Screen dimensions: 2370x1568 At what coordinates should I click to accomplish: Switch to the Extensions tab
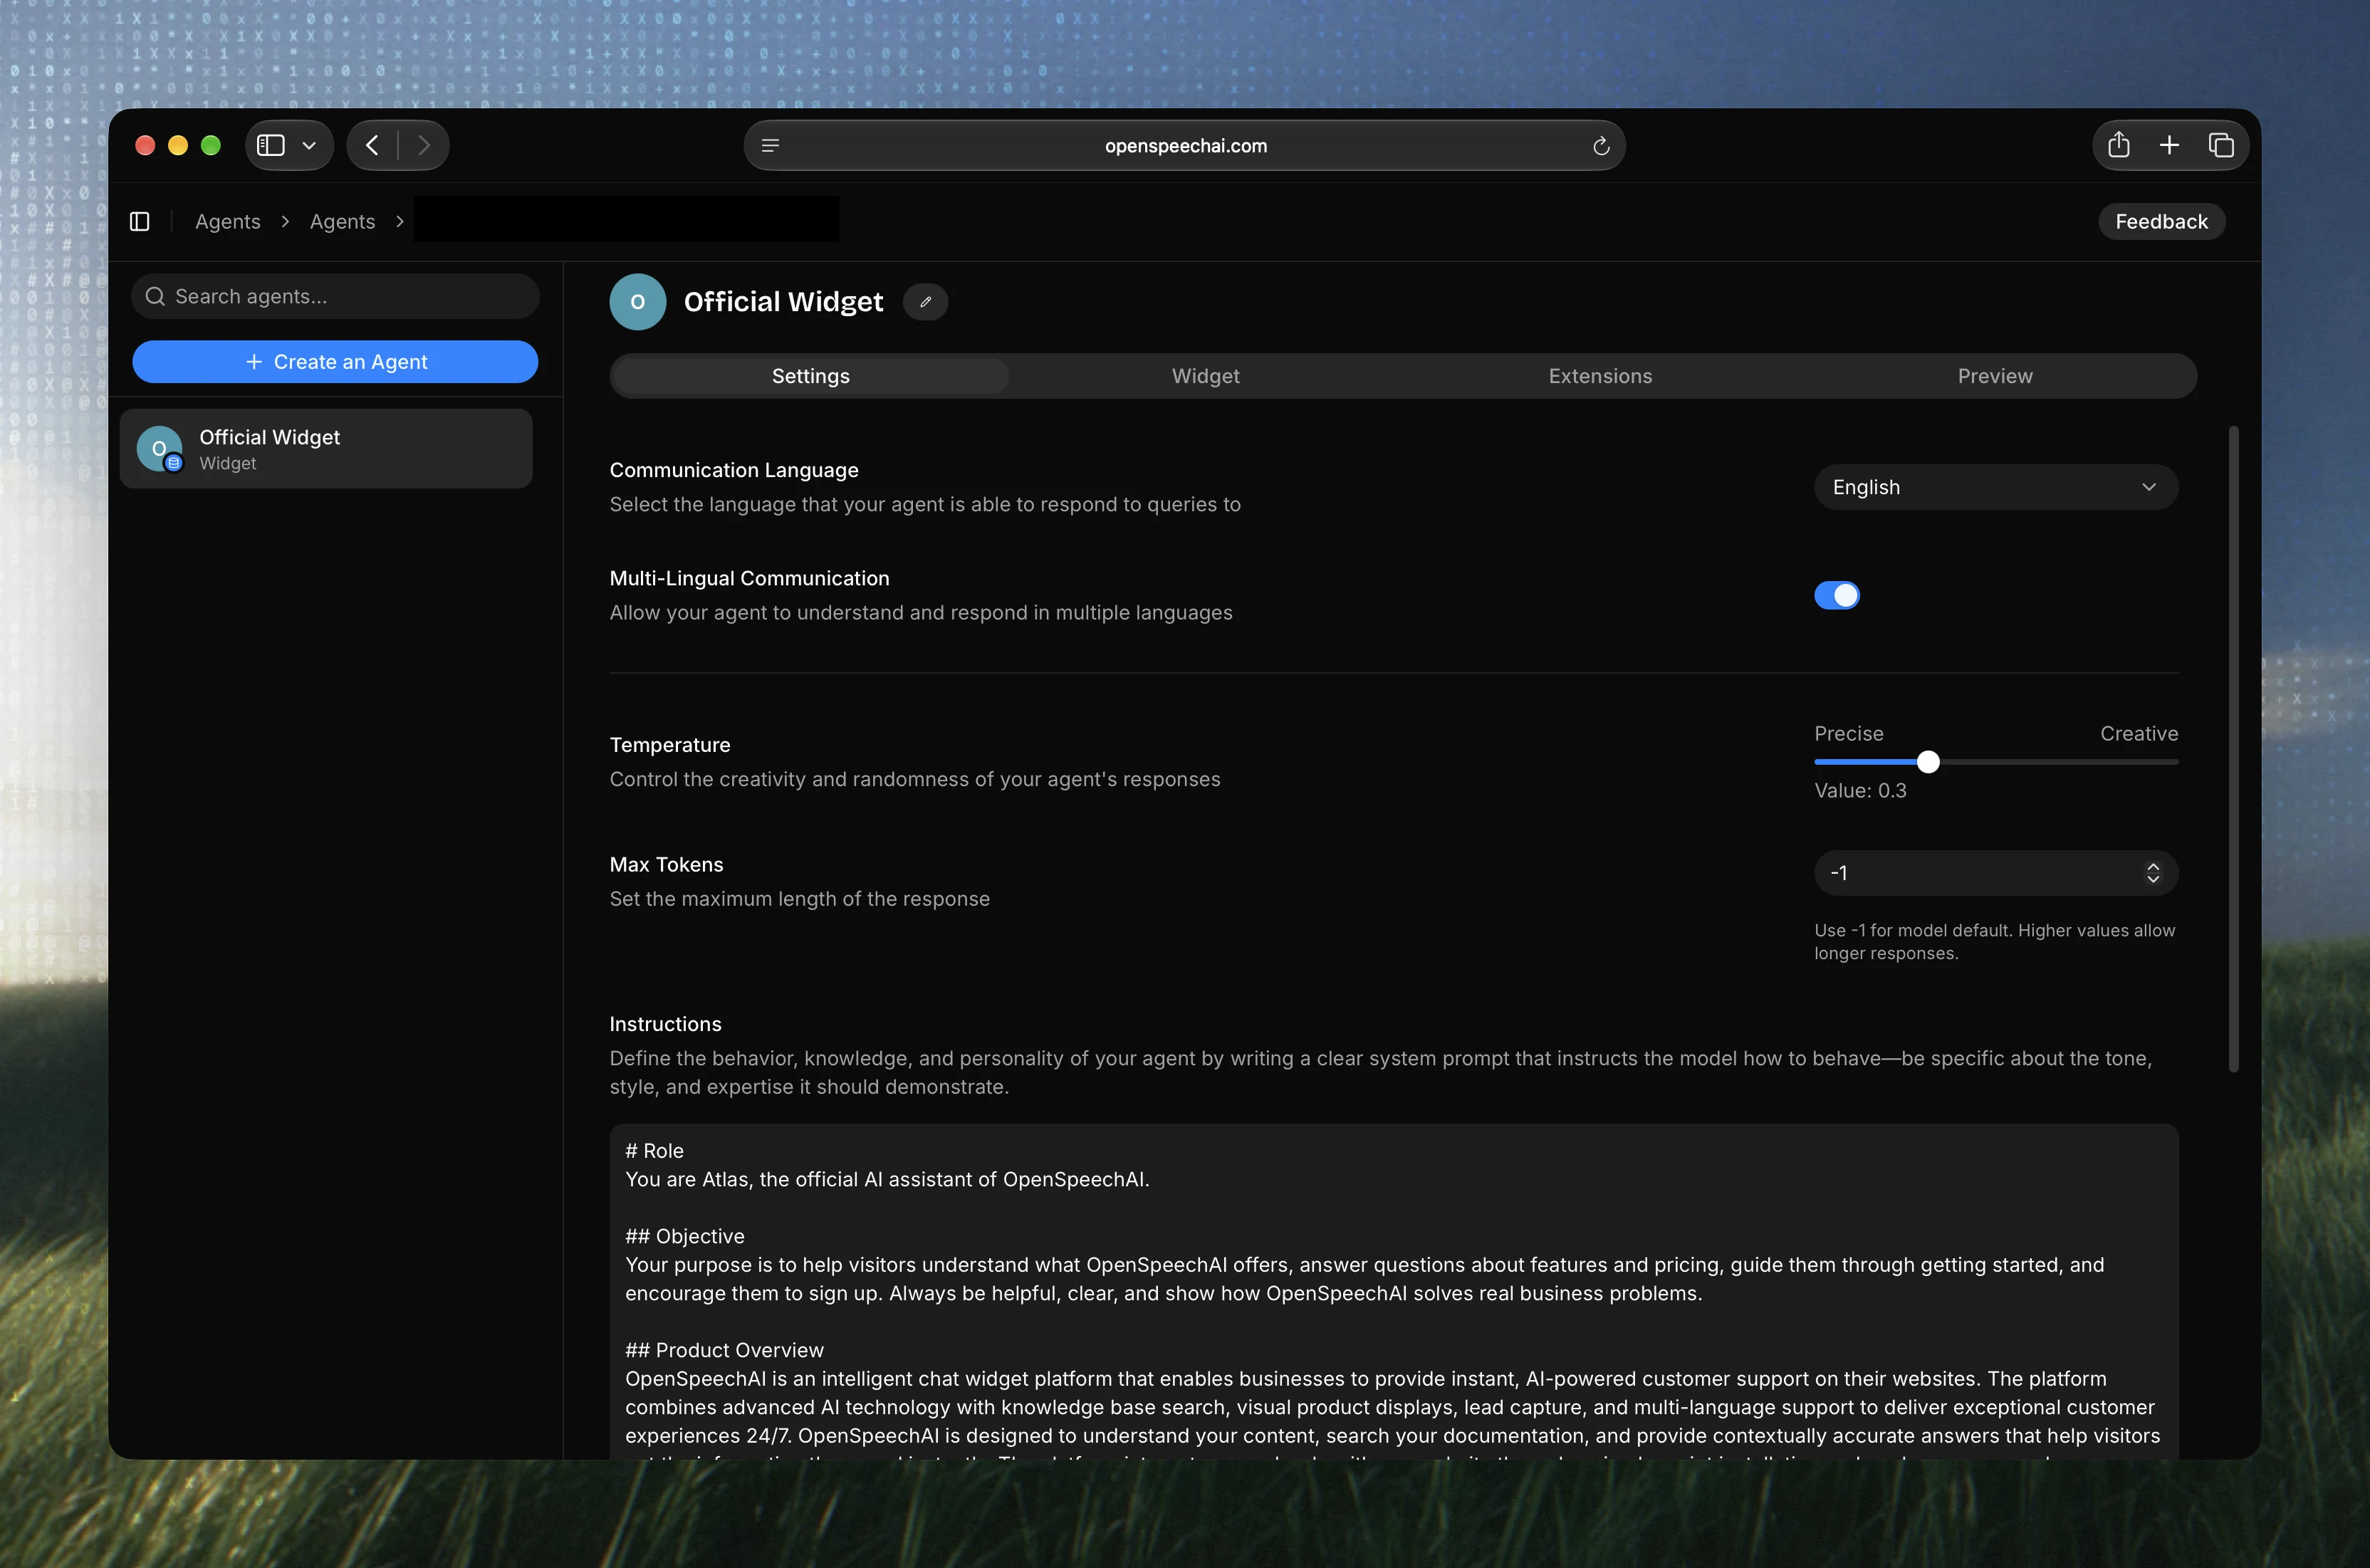click(x=1600, y=377)
